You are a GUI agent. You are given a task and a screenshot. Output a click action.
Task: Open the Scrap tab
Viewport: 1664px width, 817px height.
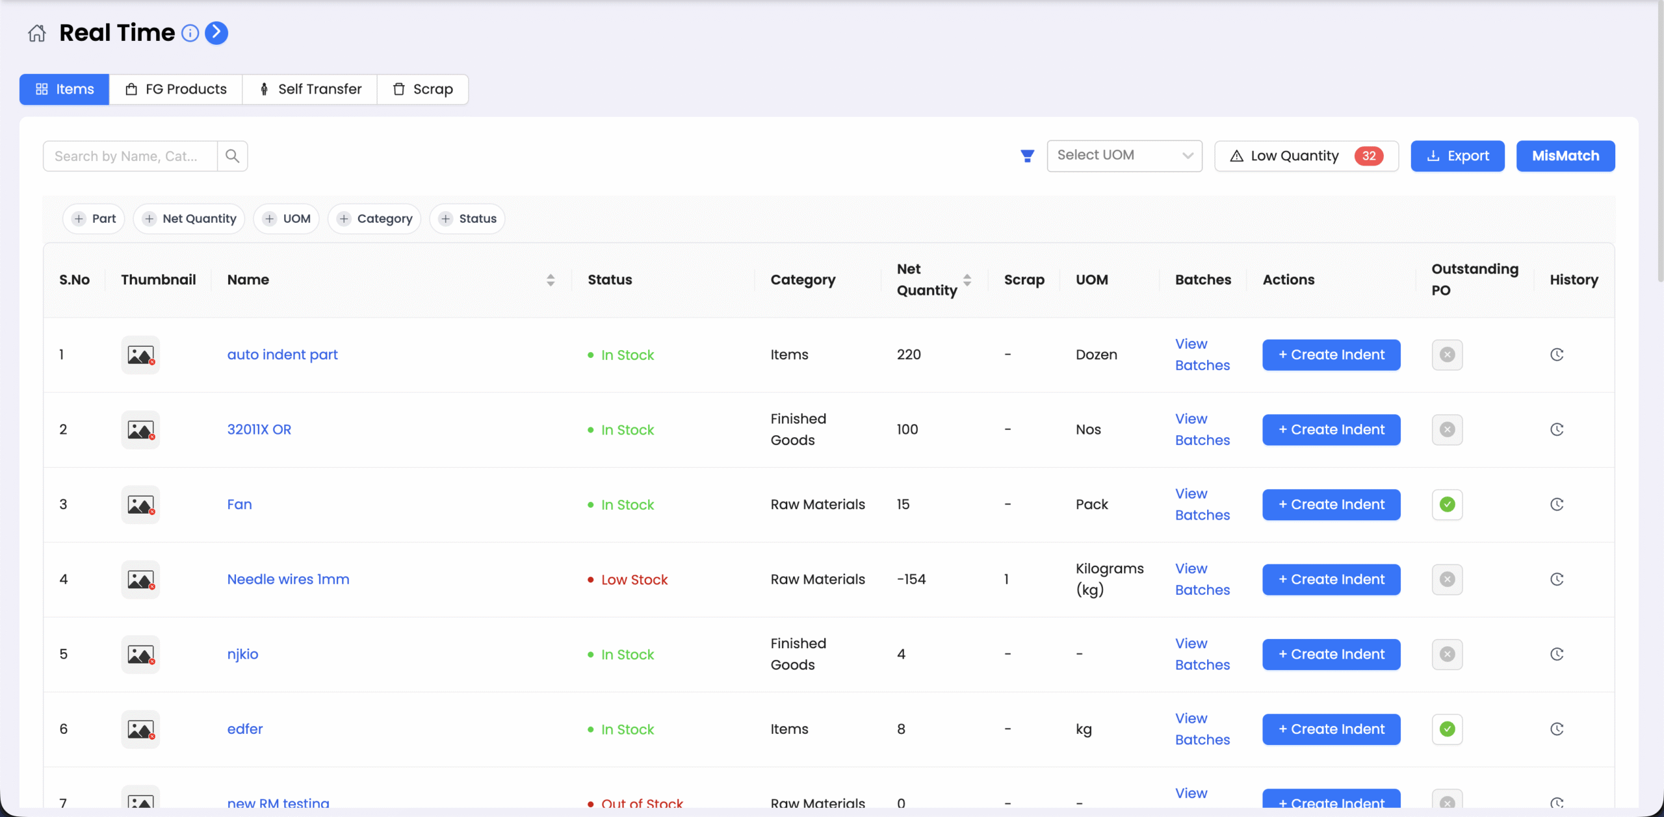tap(423, 89)
